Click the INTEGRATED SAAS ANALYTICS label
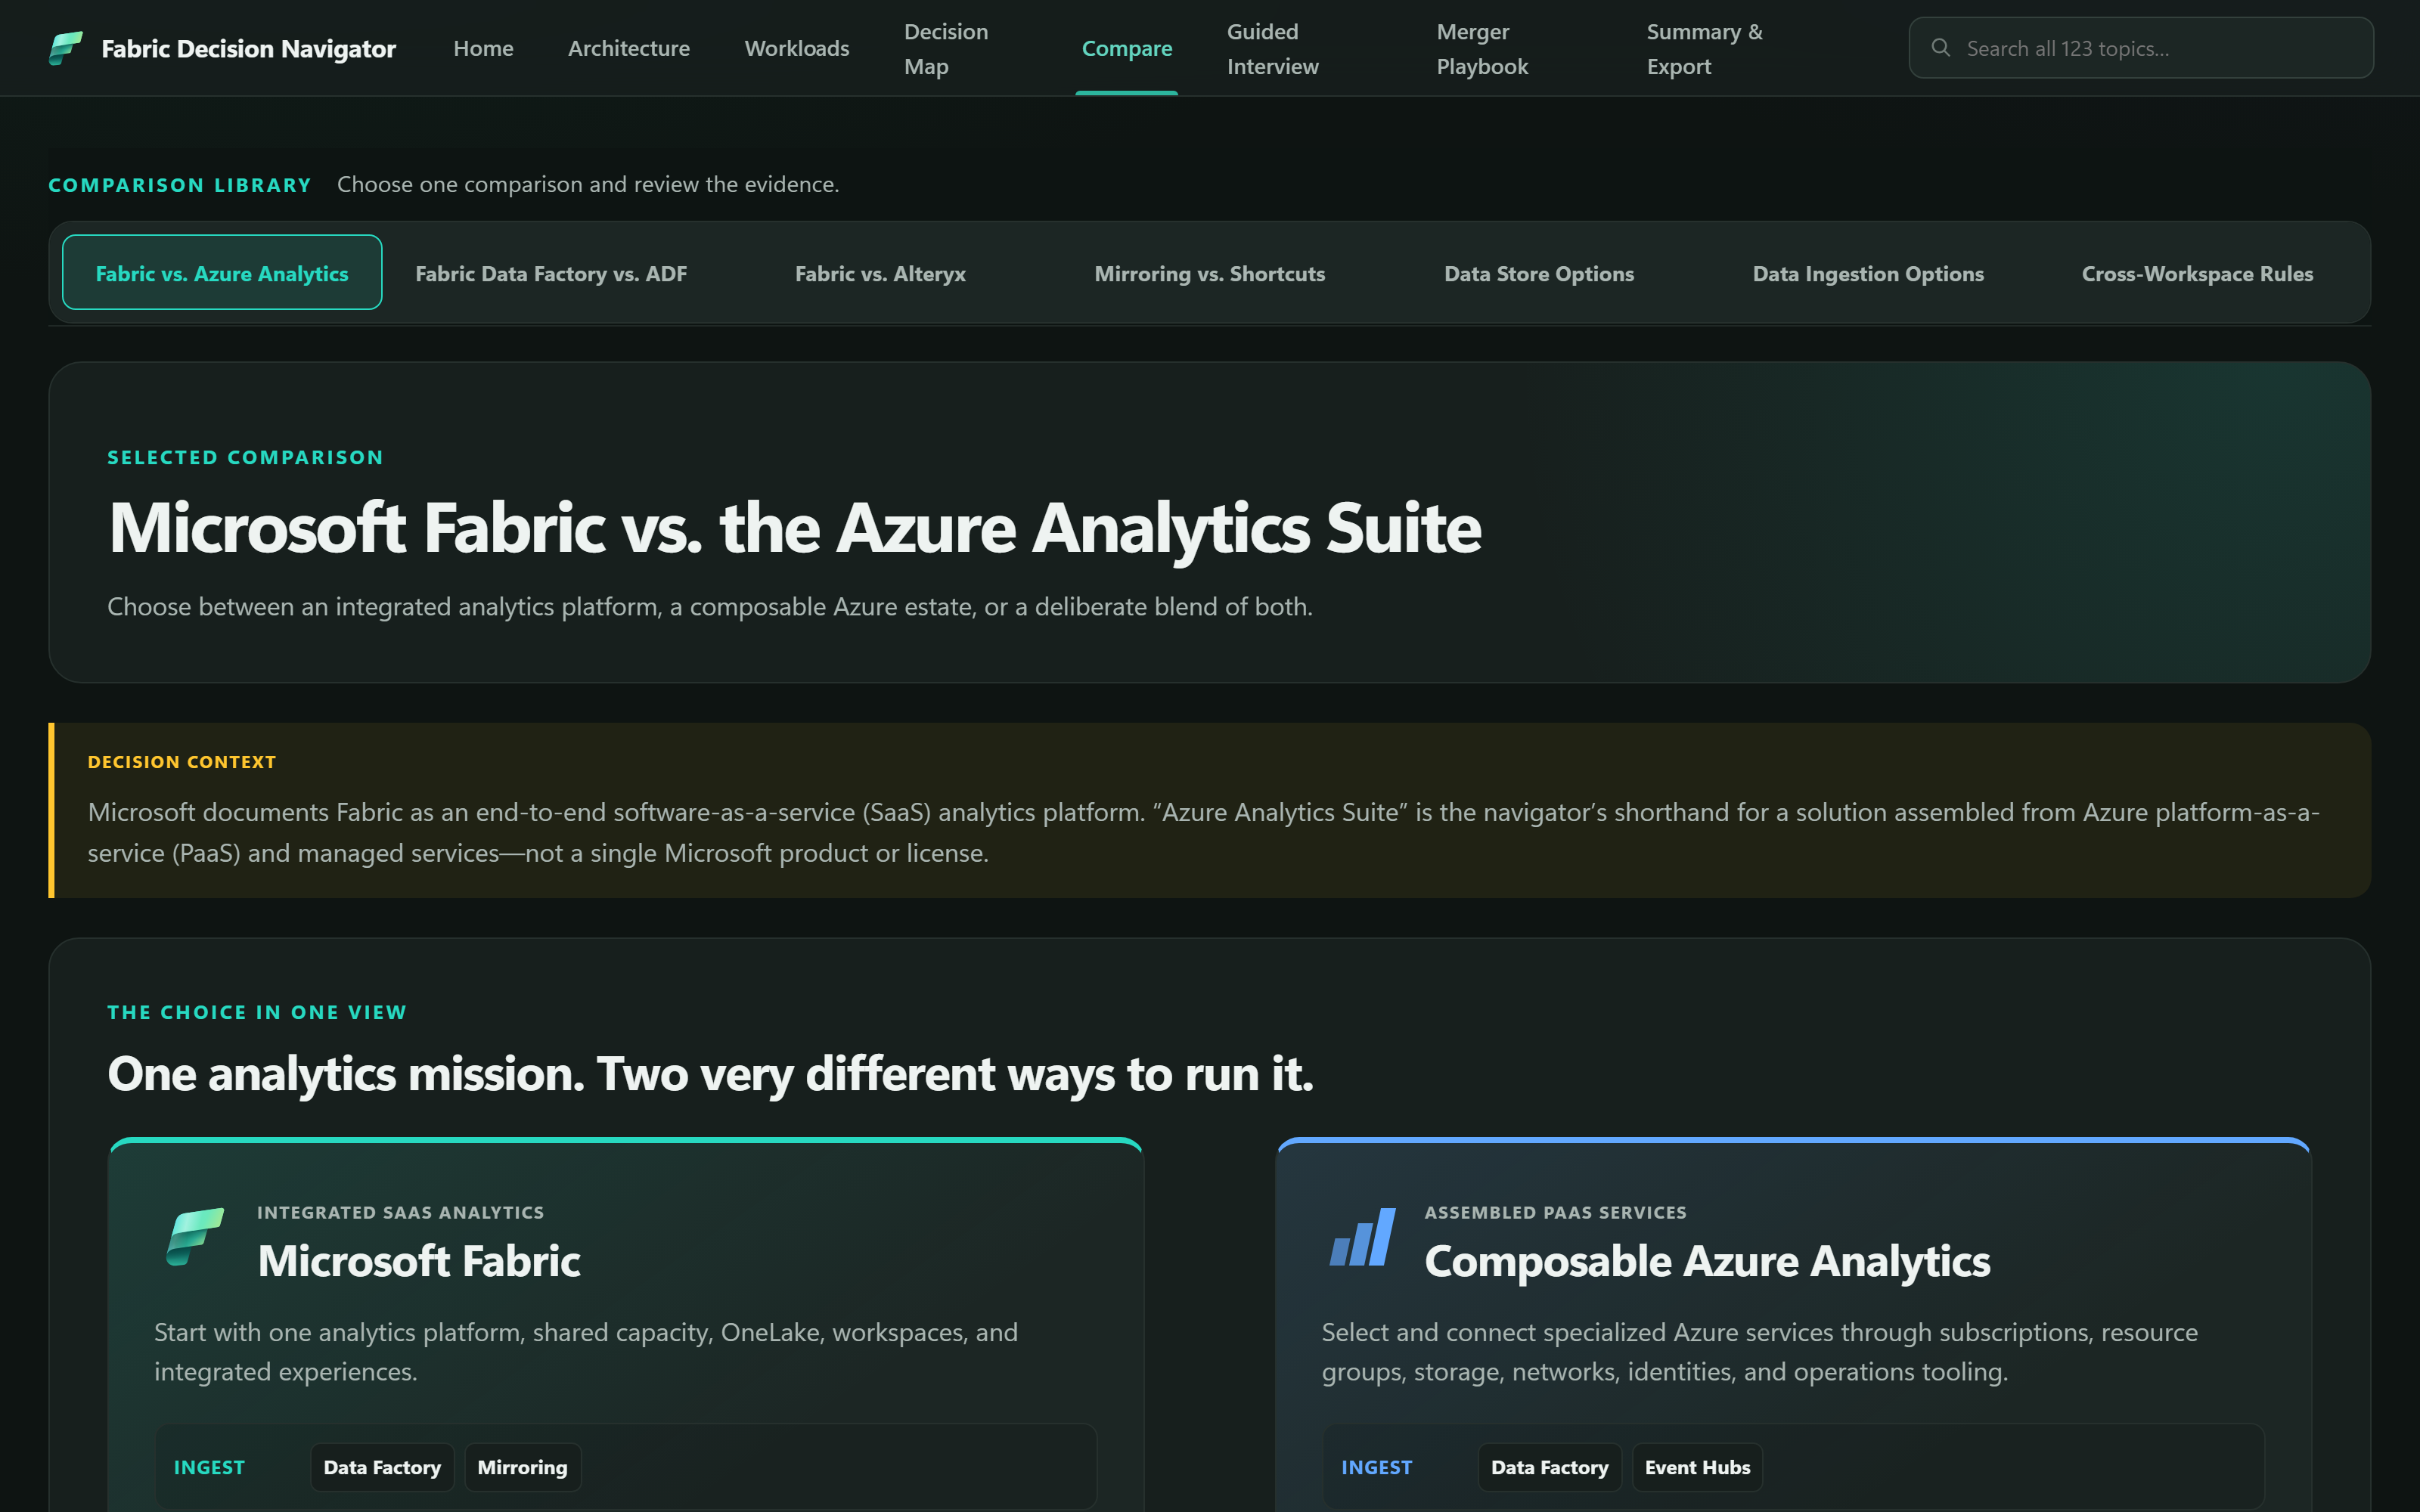 click(401, 1212)
